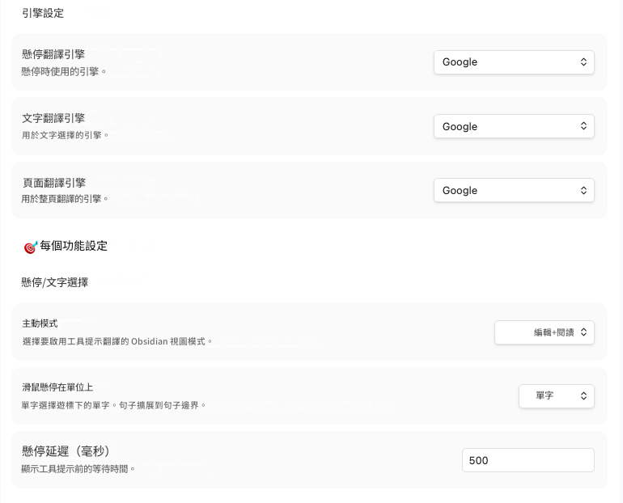Click the 懸停/文字選擇 subsection heading
The image size is (623, 503).
click(x=55, y=282)
